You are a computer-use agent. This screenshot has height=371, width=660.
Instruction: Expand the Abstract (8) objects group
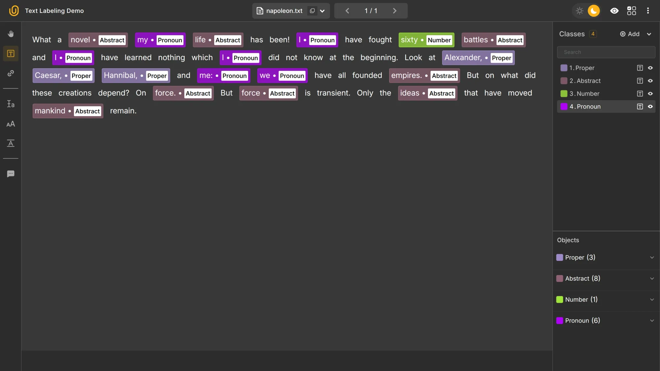(x=652, y=279)
